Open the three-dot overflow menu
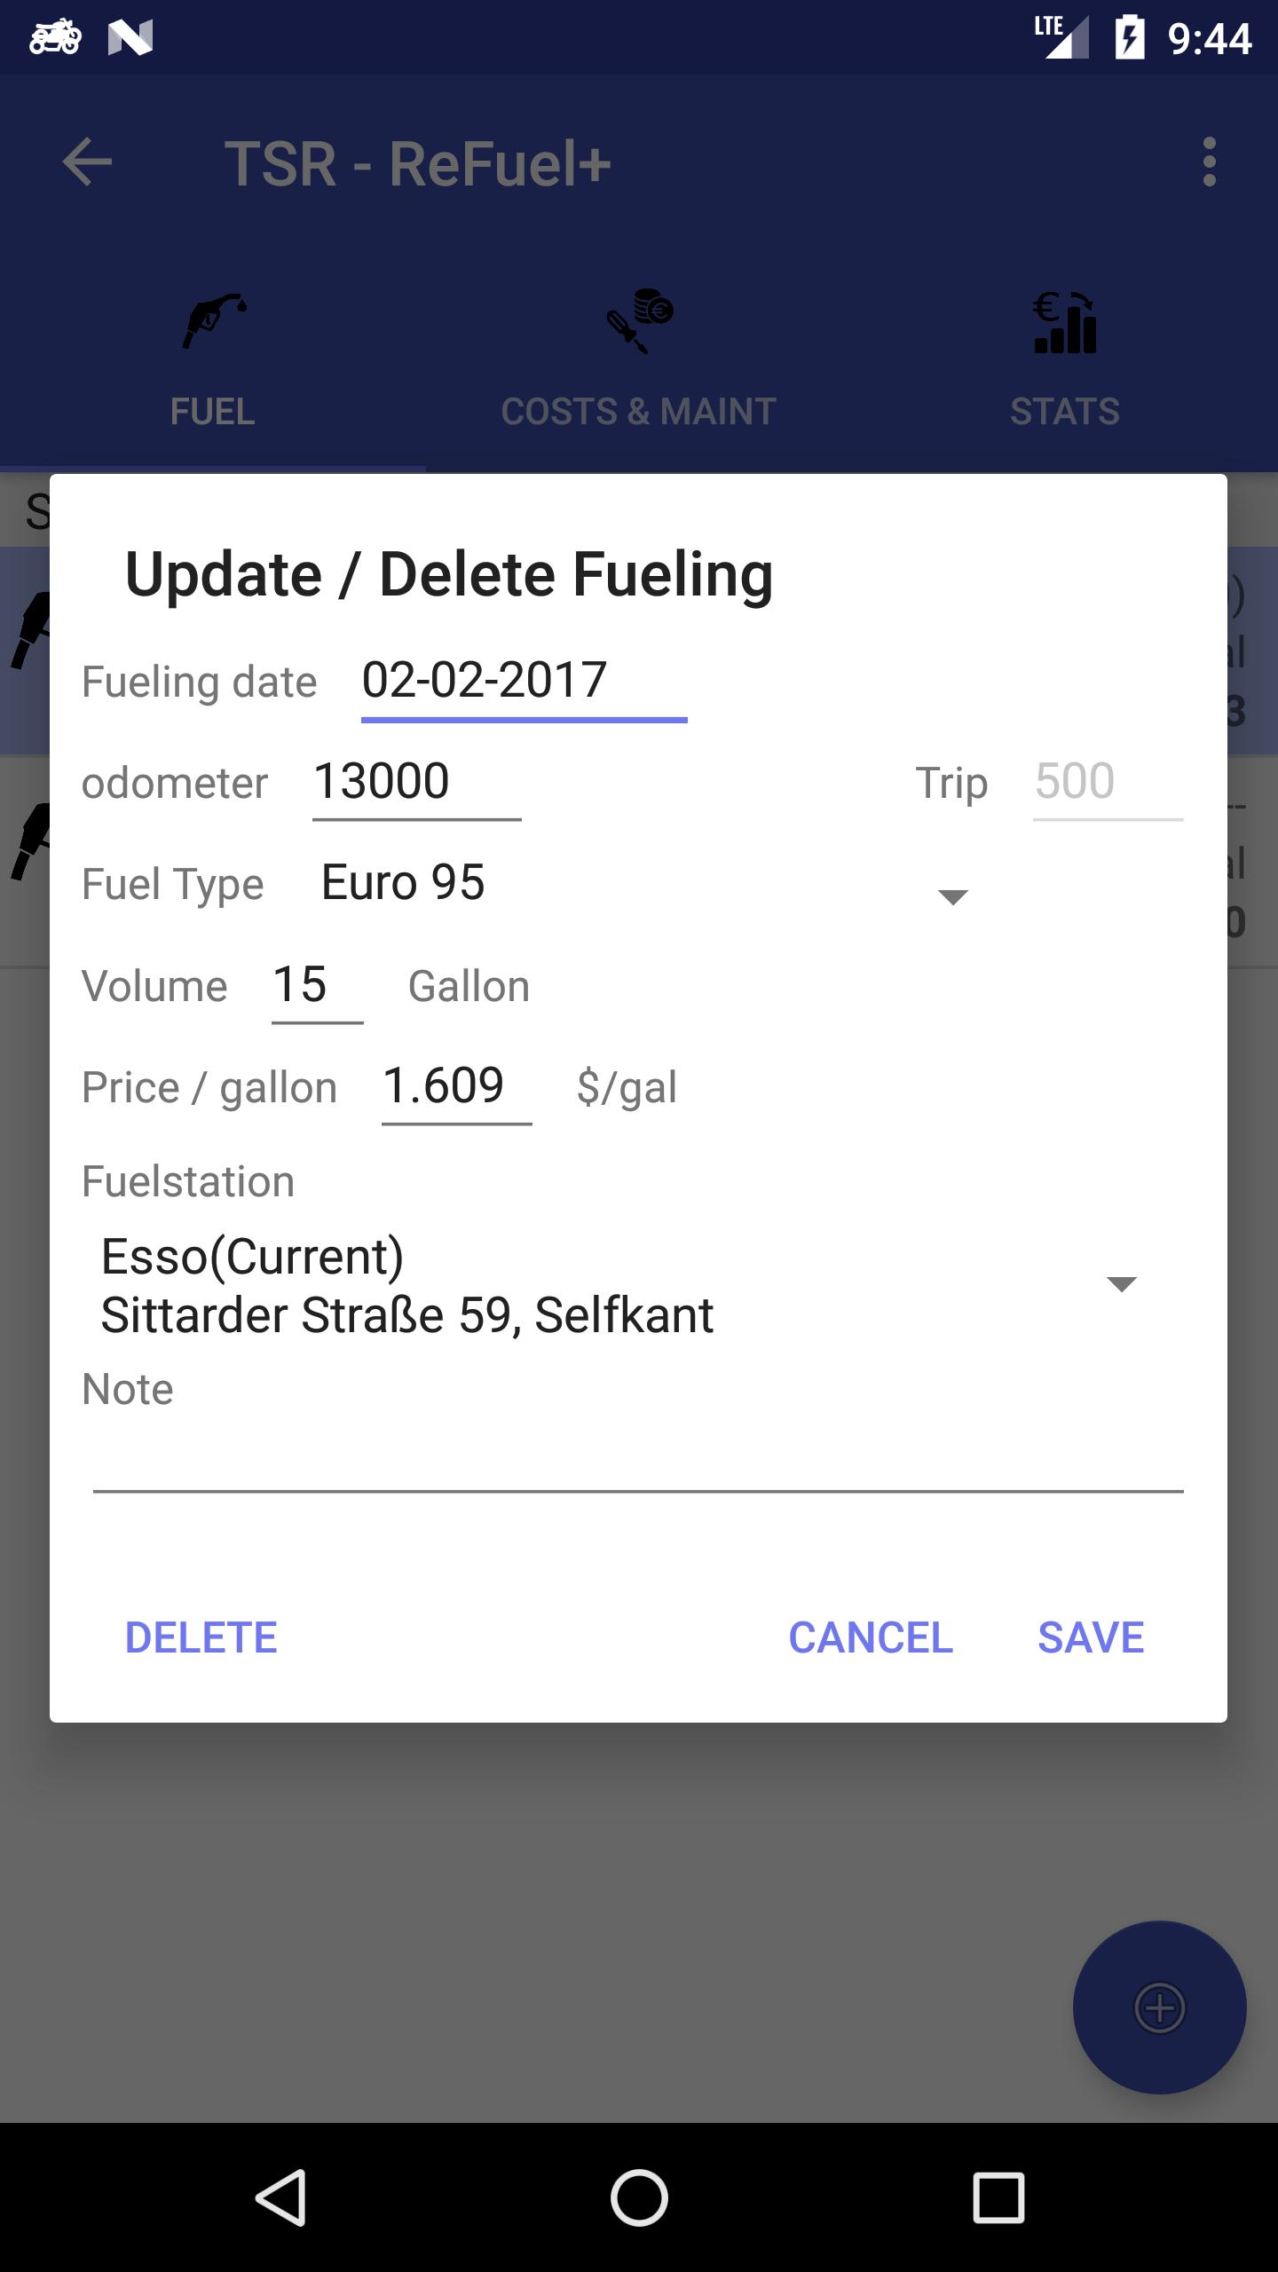The width and height of the screenshot is (1278, 2272). (x=1209, y=162)
